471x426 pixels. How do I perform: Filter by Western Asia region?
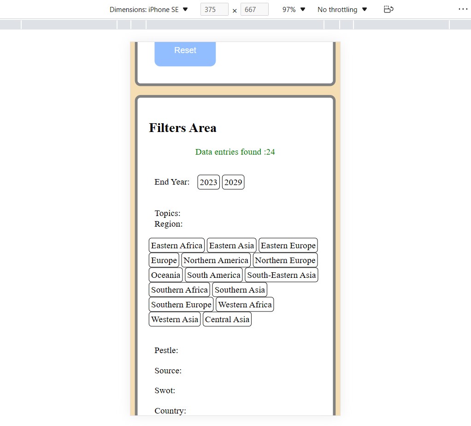(175, 319)
